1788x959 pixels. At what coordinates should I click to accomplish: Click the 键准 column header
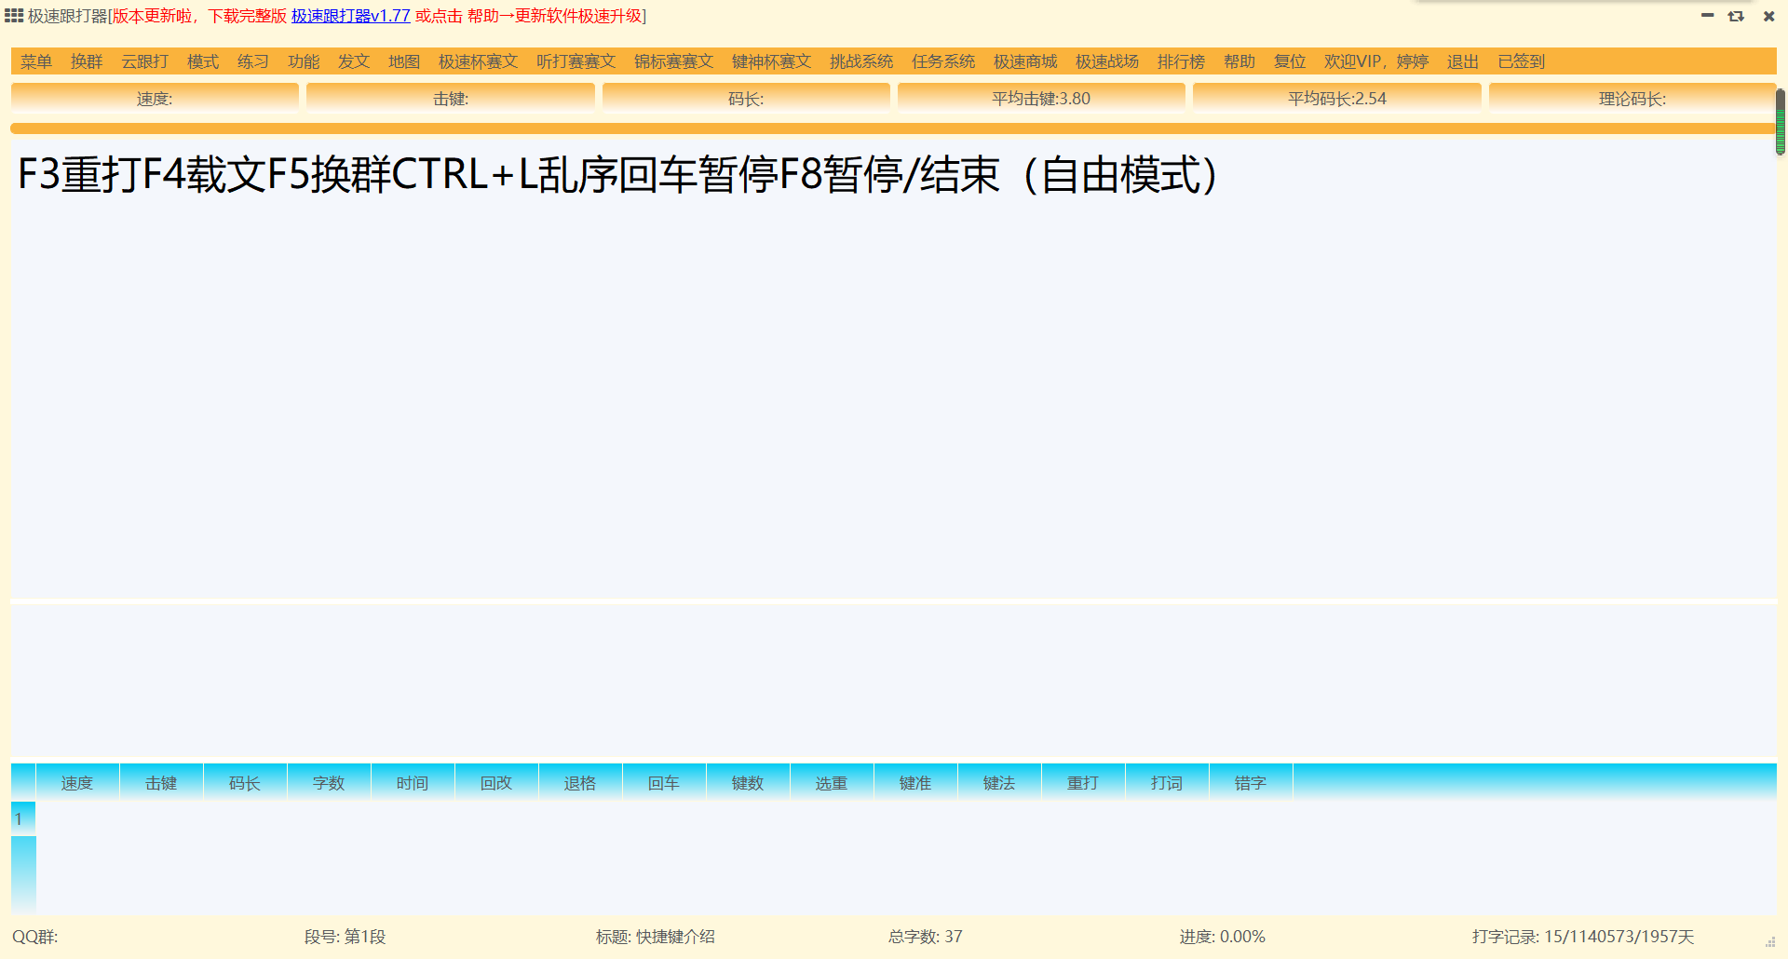915,783
